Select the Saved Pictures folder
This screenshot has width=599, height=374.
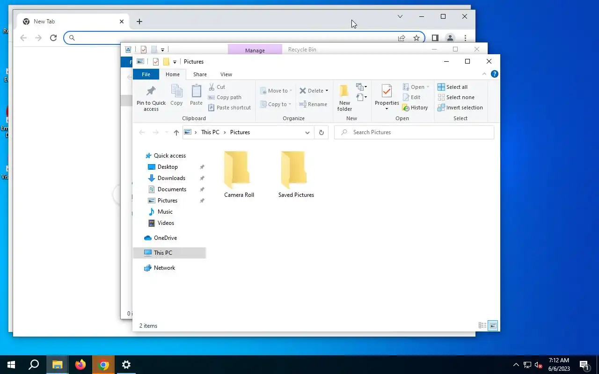(296, 174)
